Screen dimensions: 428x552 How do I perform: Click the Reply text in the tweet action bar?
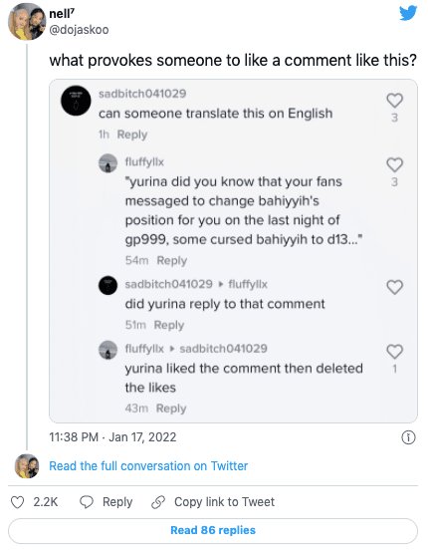[x=117, y=502]
